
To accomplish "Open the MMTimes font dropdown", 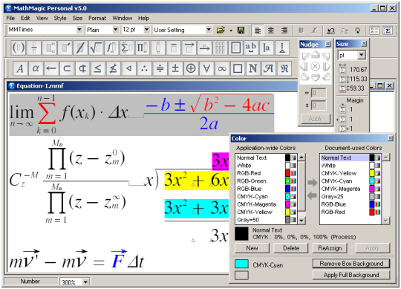I will [x=79, y=30].
